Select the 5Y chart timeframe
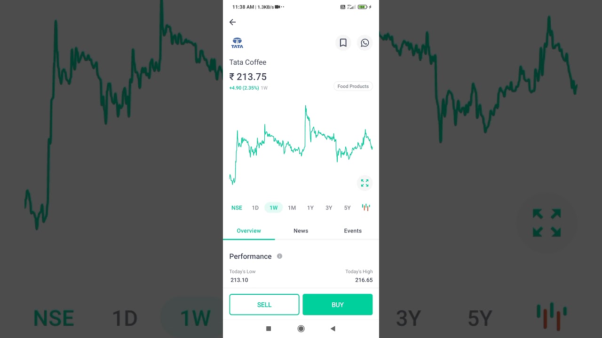The image size is (602, 338). (x=347, y=207)
